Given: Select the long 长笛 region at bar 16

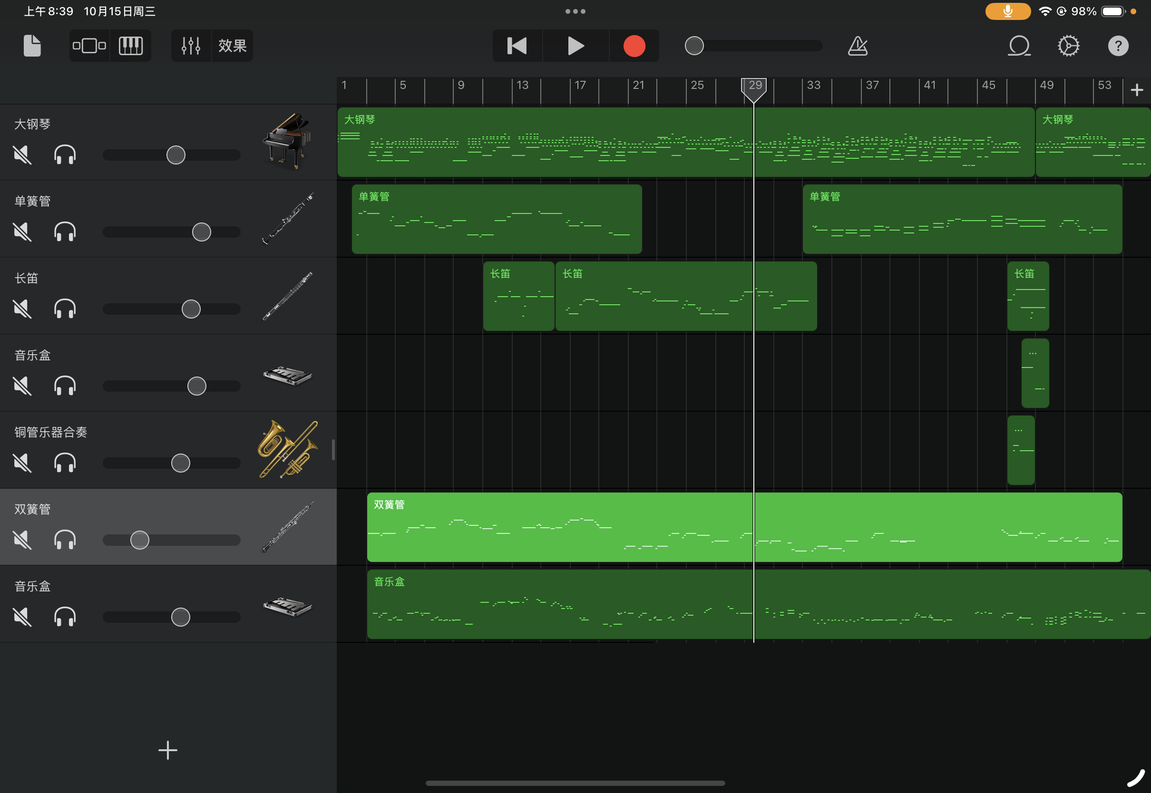Looking at the screenshot, I should (686, 296).
